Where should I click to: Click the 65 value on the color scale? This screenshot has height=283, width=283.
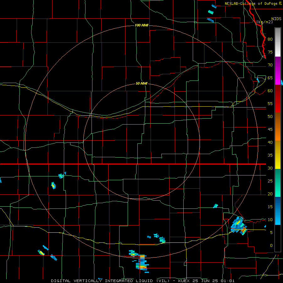(x=270, y=78)
